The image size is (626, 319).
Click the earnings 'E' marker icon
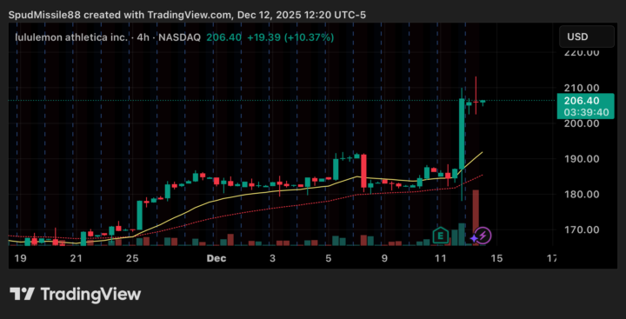coord(440,236)
